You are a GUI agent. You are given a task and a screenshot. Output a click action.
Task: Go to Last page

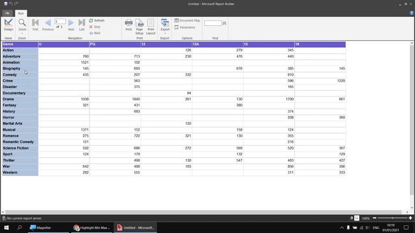(x=82, y=25)
